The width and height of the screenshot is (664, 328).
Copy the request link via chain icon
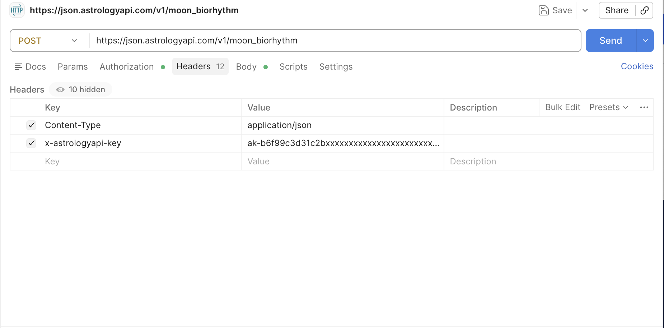pos(644,10)
